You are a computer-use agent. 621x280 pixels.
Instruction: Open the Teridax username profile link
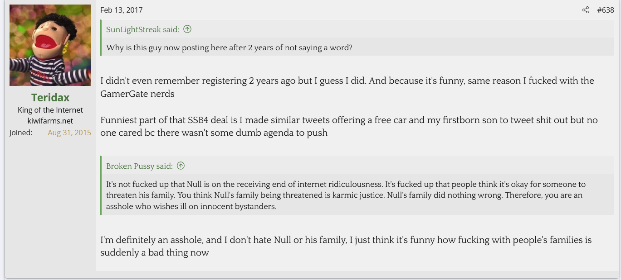click(50, 98)
